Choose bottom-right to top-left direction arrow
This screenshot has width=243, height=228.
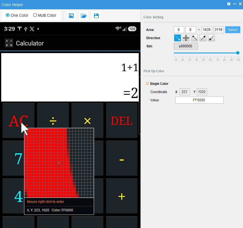pos(194,38)
